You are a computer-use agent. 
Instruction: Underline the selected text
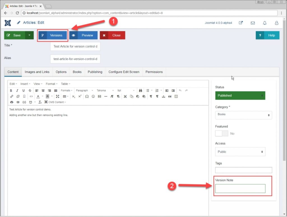point(24,90)
